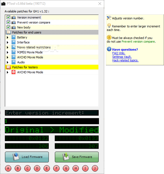Click the lightbulb tip icon in help panel
This screenshot has width=164, height=174.
[109, 26]
